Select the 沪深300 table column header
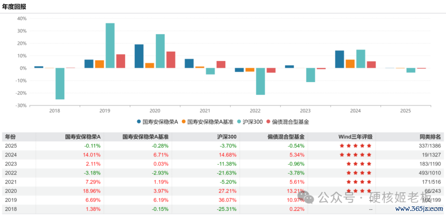 (x=227, y=137)
